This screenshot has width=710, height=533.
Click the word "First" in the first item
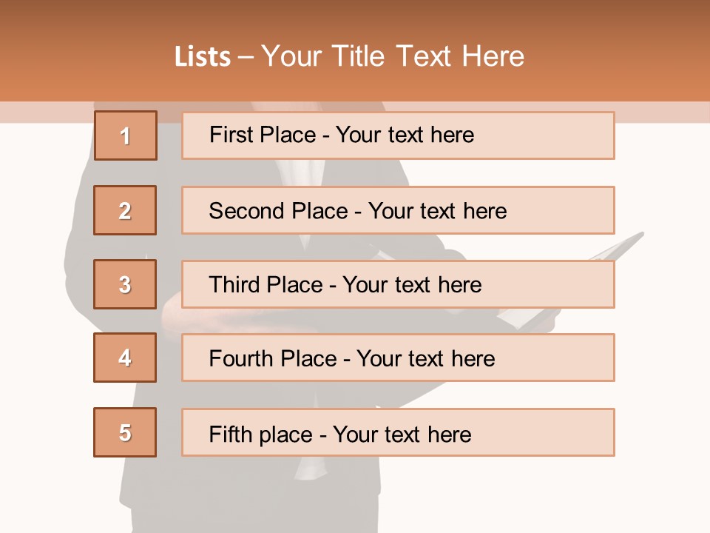click(230, 135)
